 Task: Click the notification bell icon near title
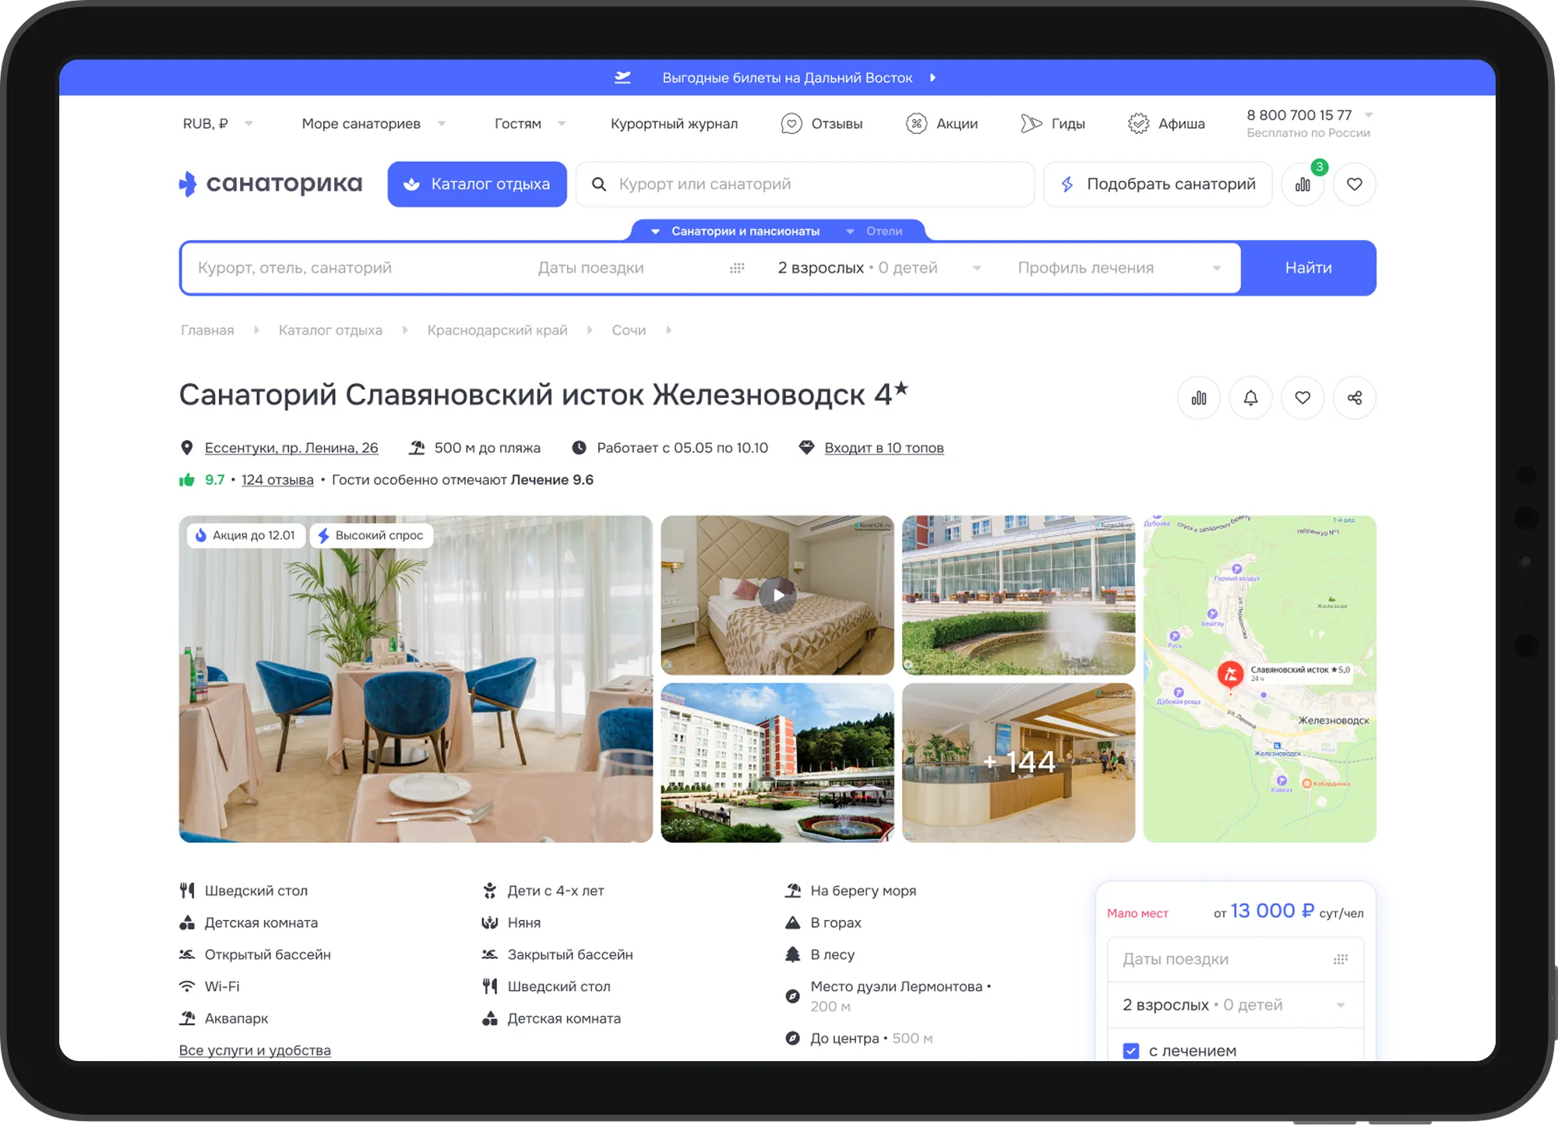(x=1250, y=398)
